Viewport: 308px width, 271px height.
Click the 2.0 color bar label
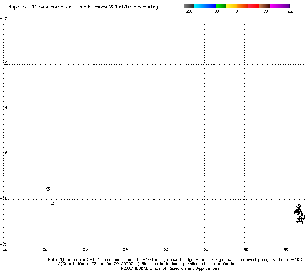[291, 11]
